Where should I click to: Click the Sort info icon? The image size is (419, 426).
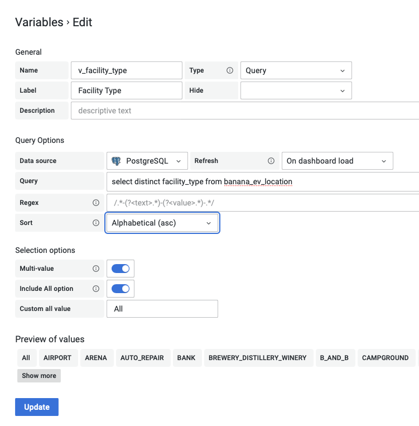96,223
